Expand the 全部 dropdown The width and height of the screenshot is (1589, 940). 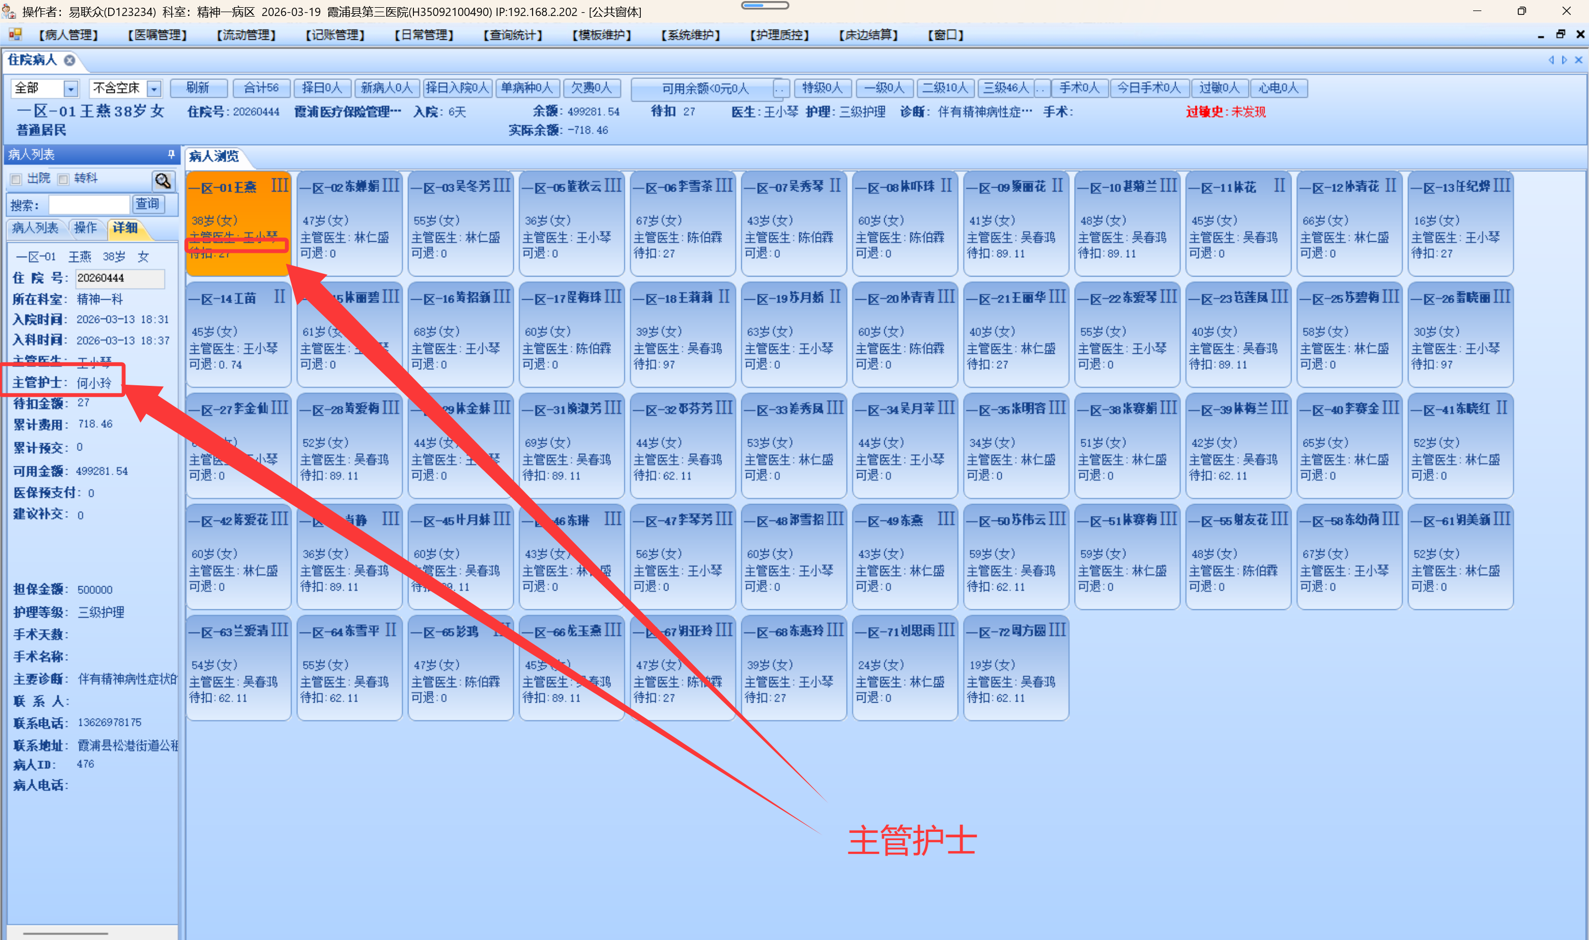[x=71, y=89]
